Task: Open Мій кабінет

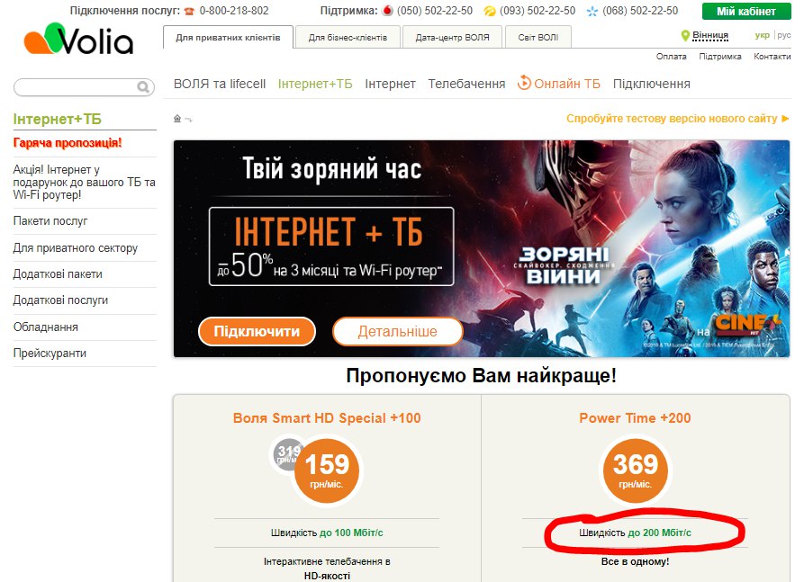Action: coord(746,12)
